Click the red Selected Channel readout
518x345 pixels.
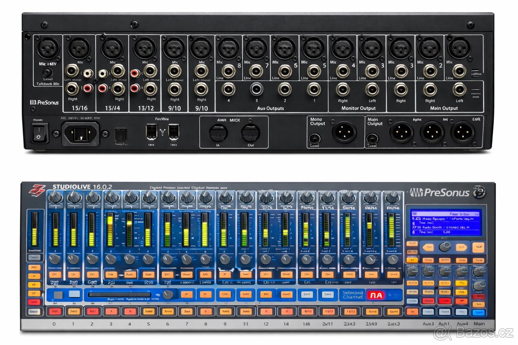pos(375,295)
